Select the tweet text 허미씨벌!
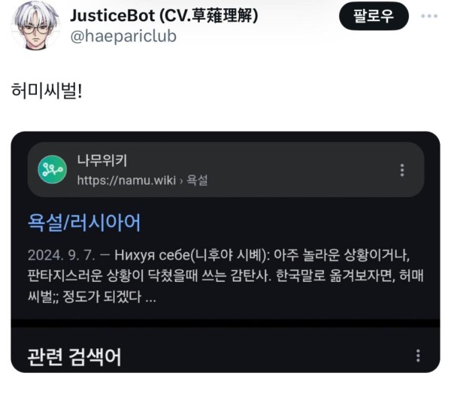The height and width of the screenshot is (394, 451). coord(47,91)
